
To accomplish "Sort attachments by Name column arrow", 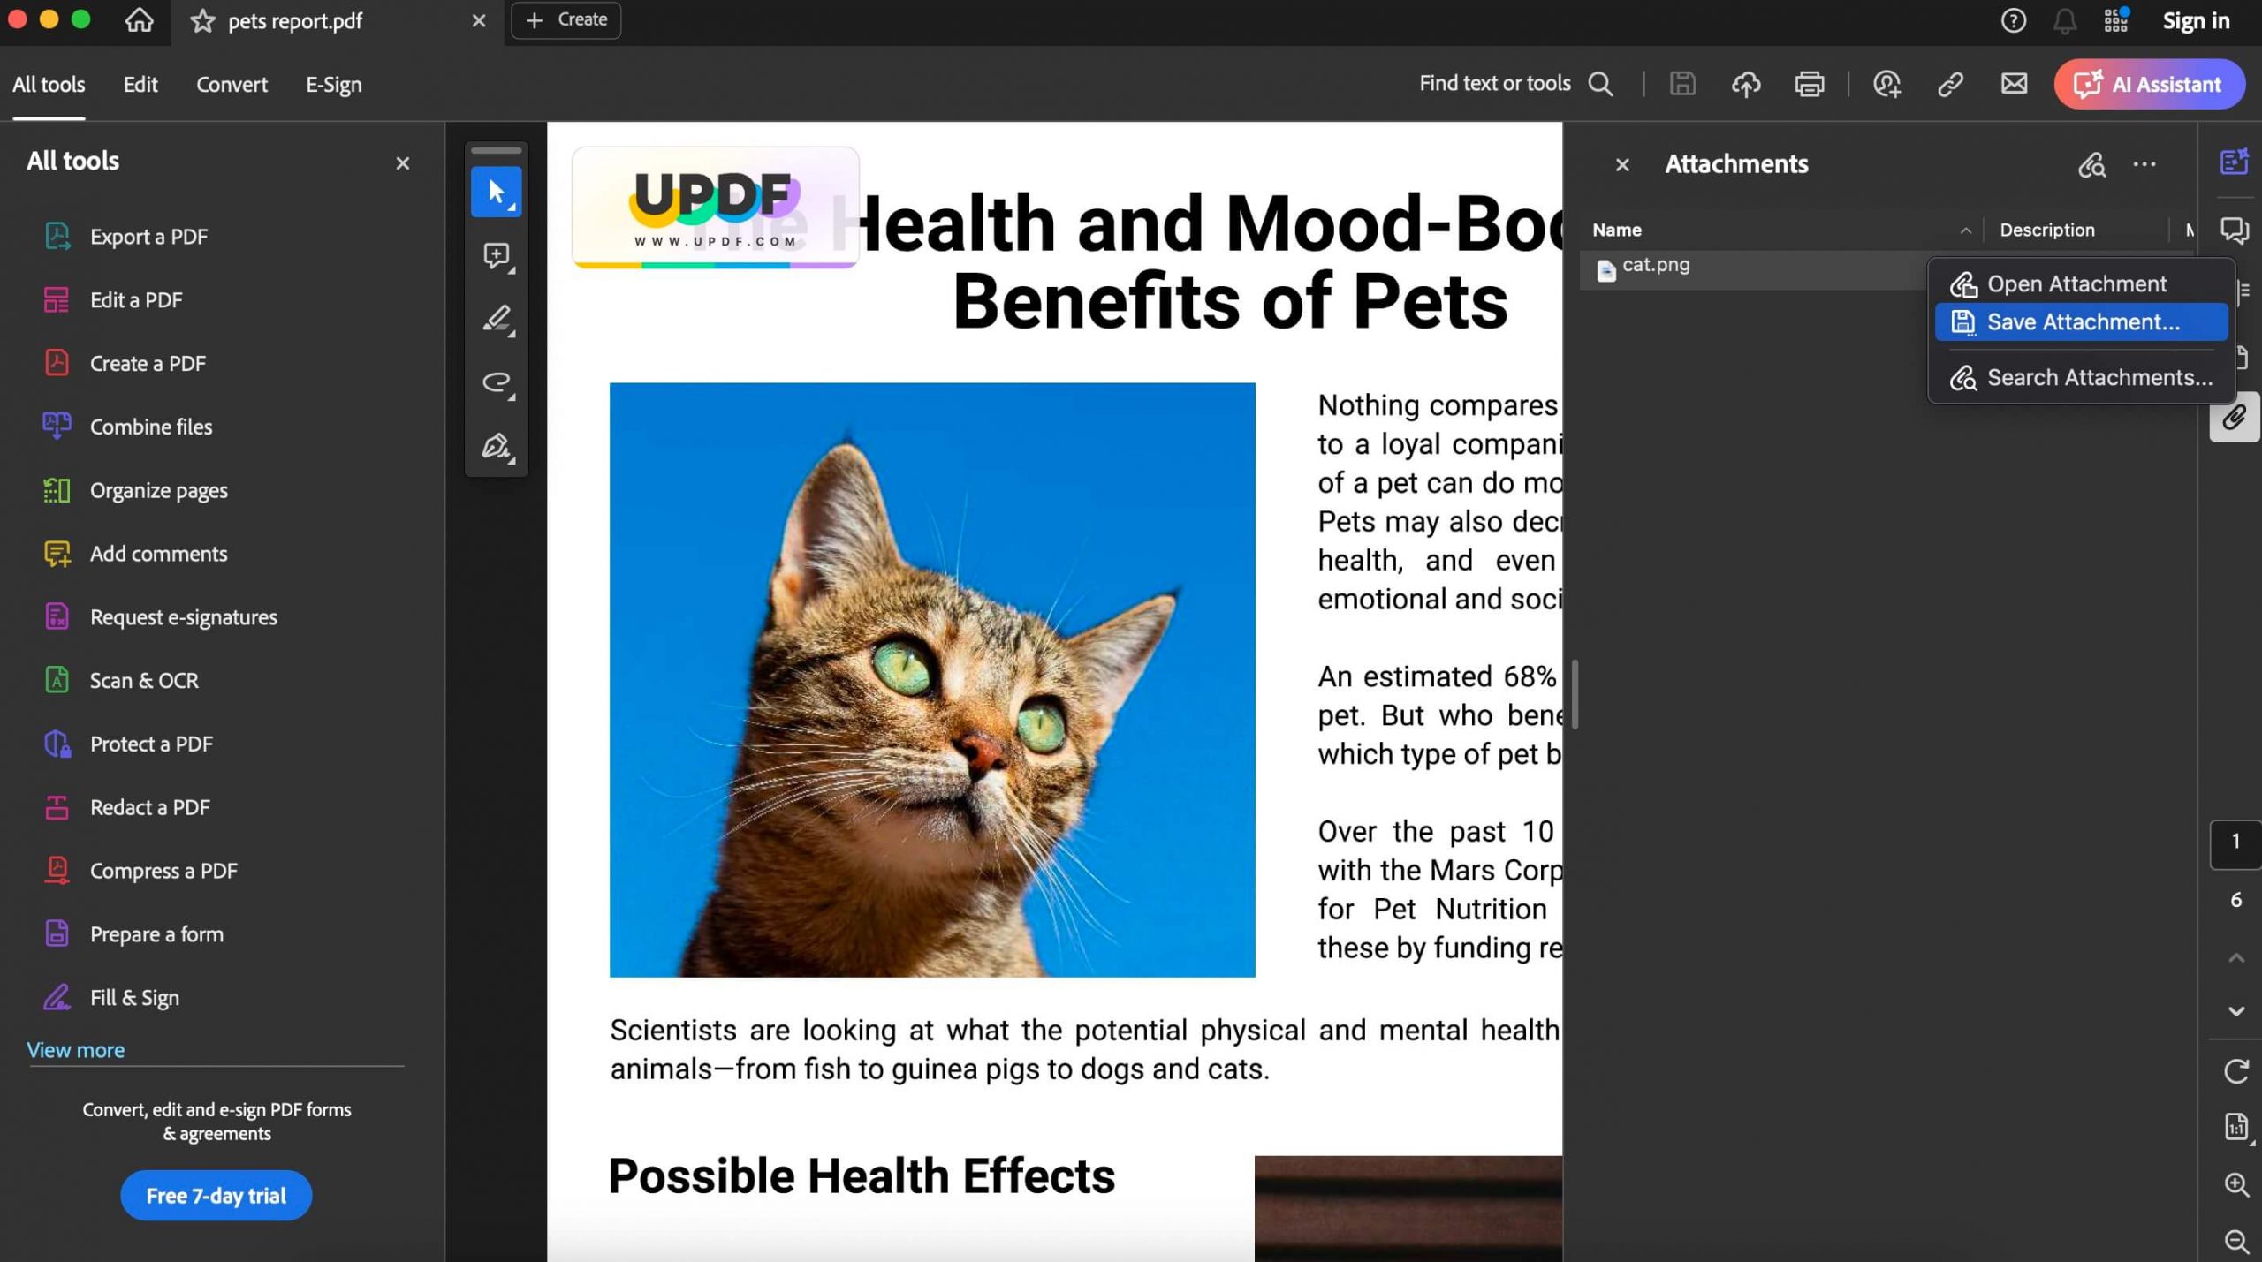I will pos(1965,230).
